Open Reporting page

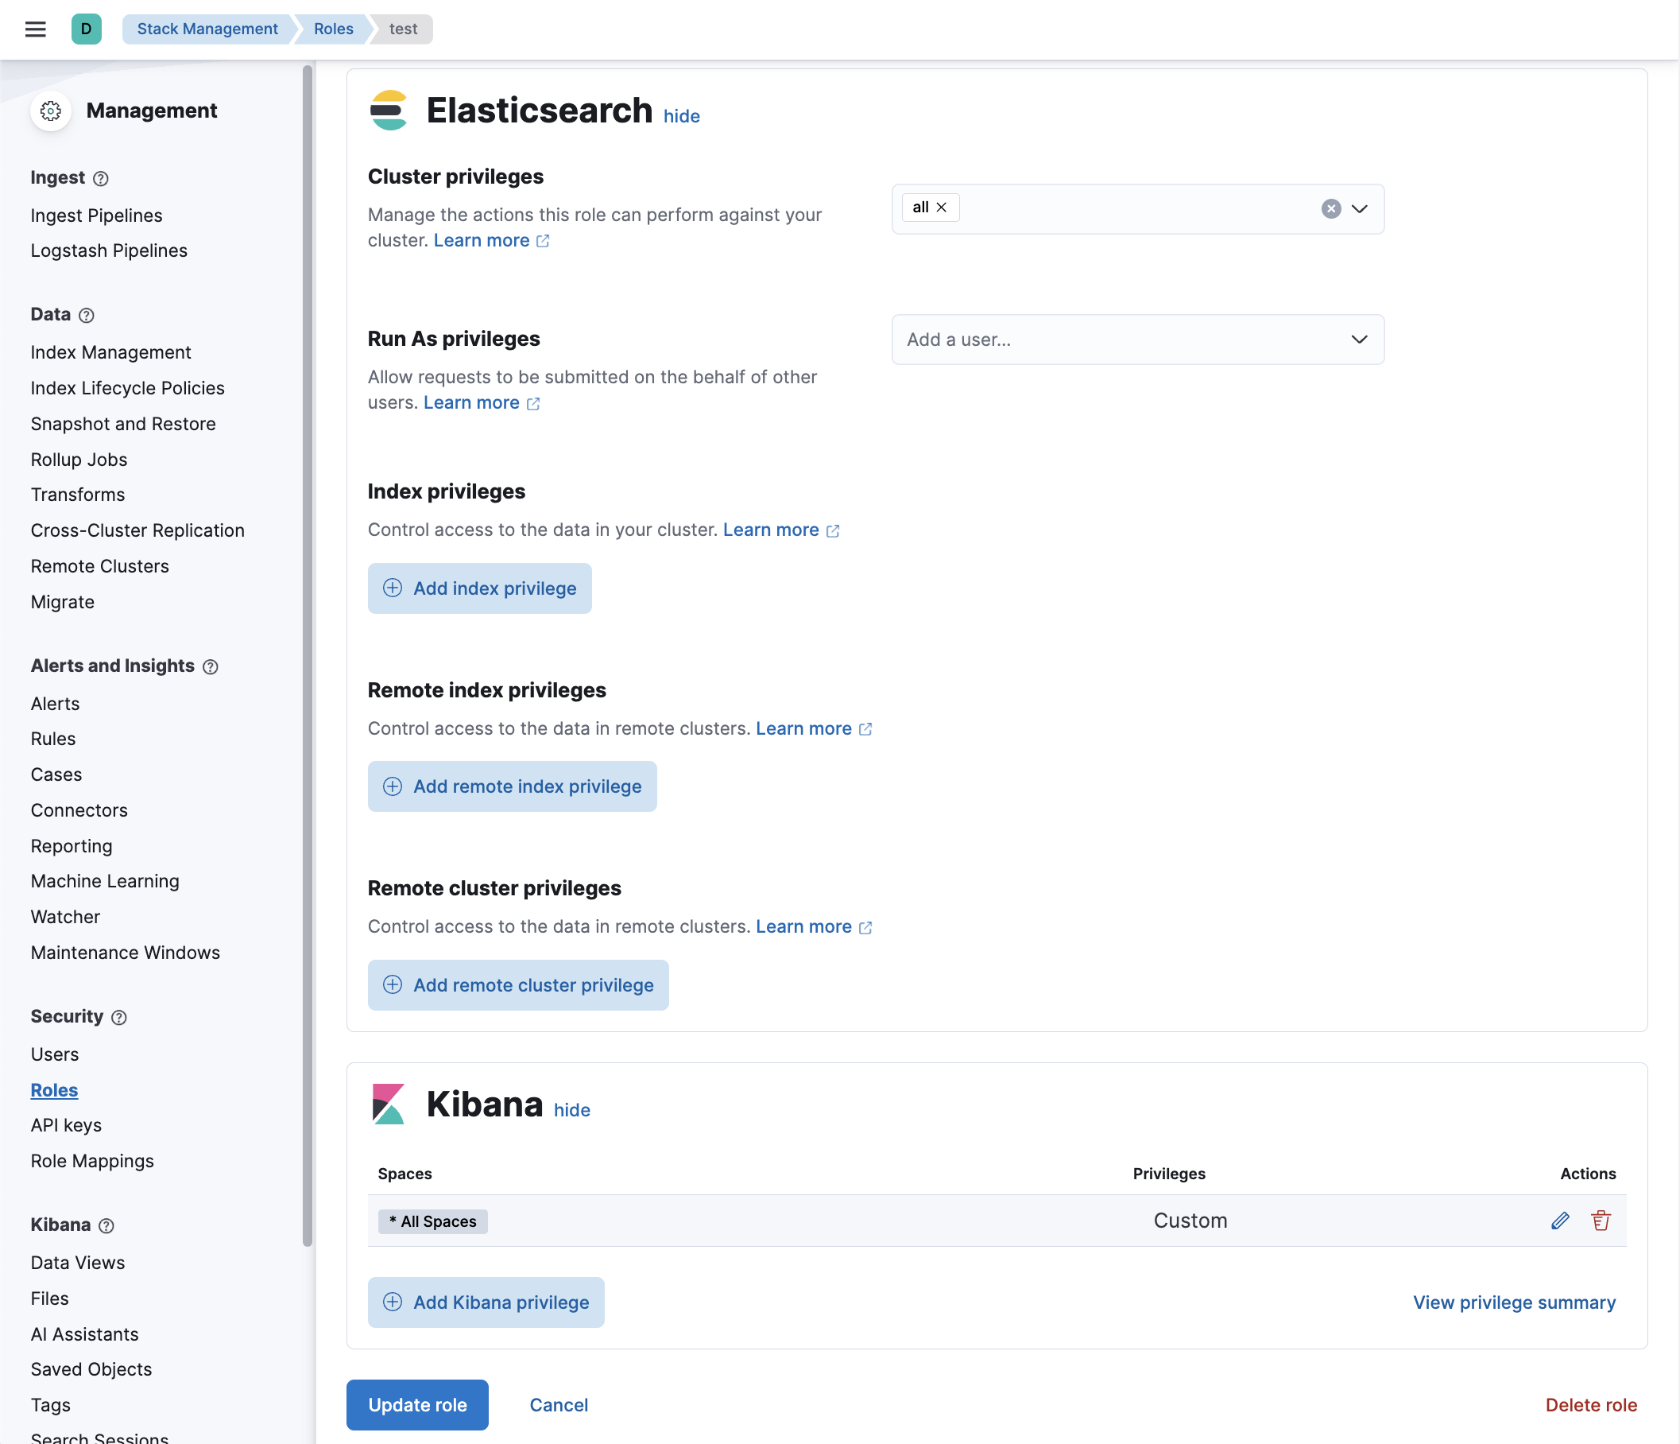pos(72,846)
